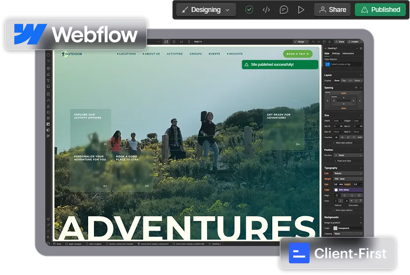This screenshot has width=410, height=275.
Task: Set display to Flex
Action: [344, 81]
